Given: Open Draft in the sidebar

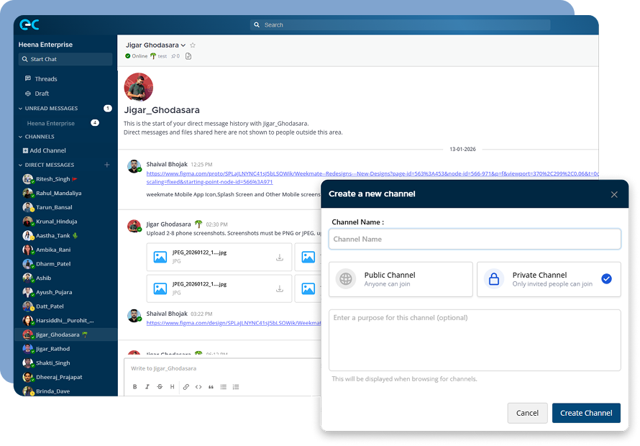Looking at the screenshot, I should tap(42, 94).
